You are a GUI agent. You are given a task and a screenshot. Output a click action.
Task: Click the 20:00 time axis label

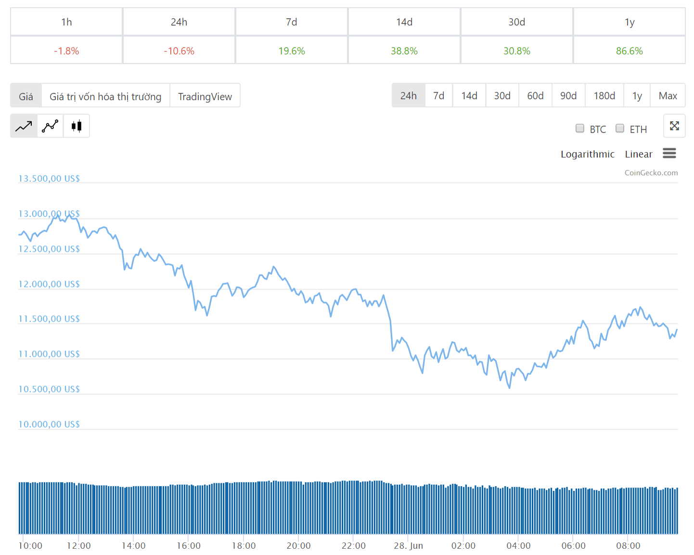coord(298,545)
